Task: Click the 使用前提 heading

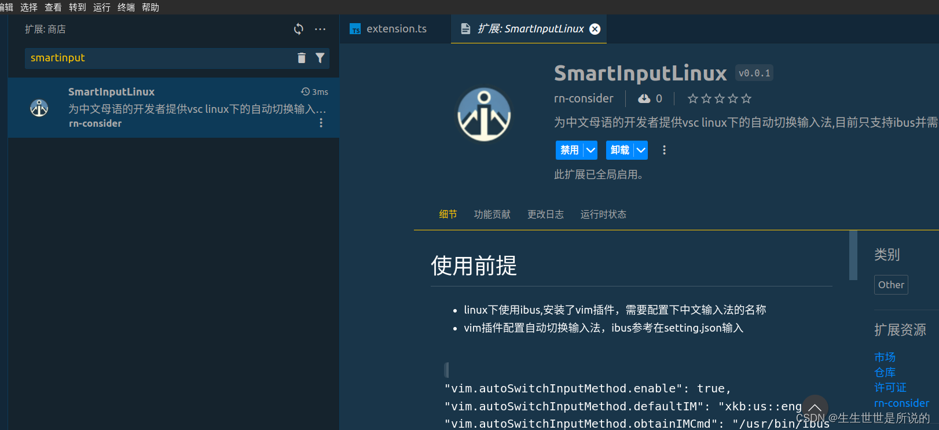Action: 474,266
